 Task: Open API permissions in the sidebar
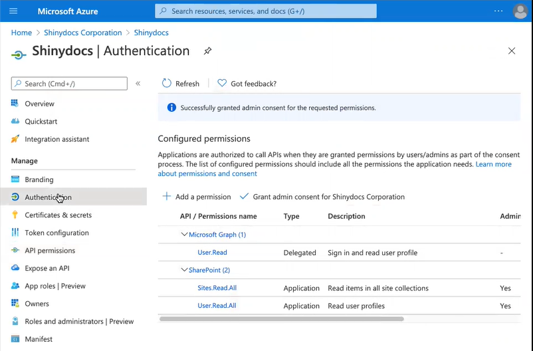tap(50, 251)
